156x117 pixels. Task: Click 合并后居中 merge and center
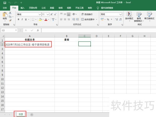tap(88, 19)
